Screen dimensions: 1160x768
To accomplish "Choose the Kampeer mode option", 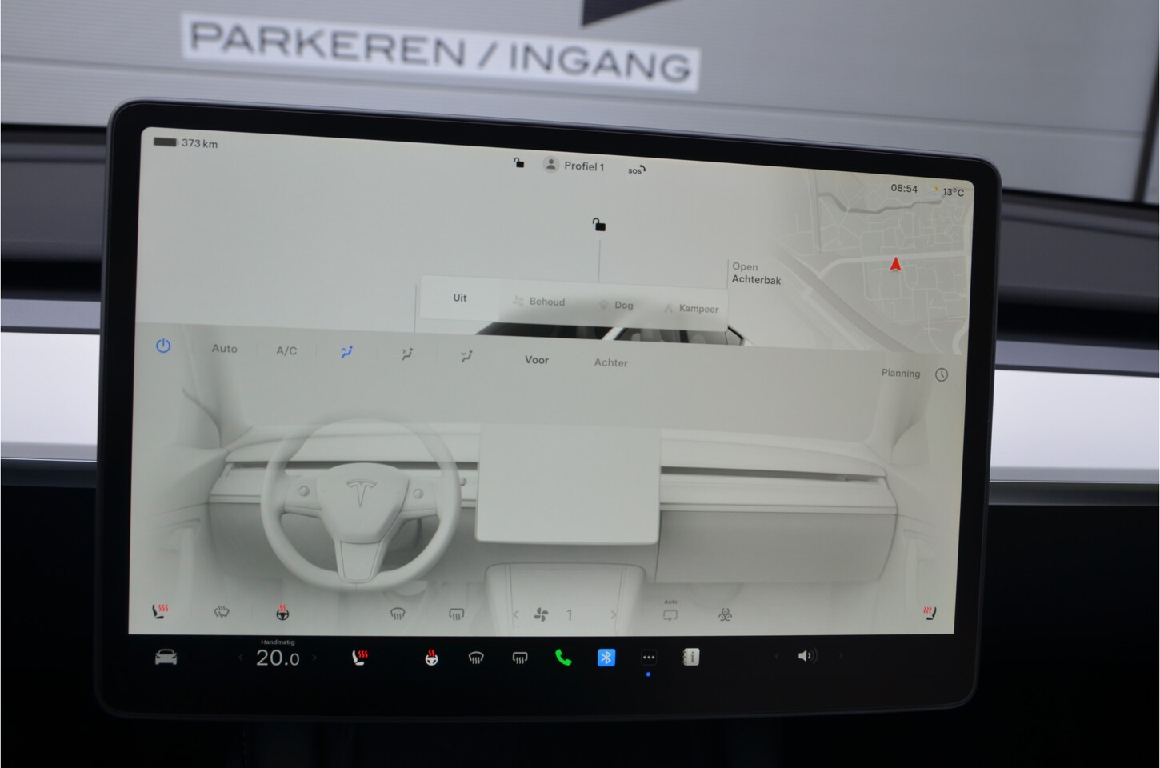I will click(691, 309).
